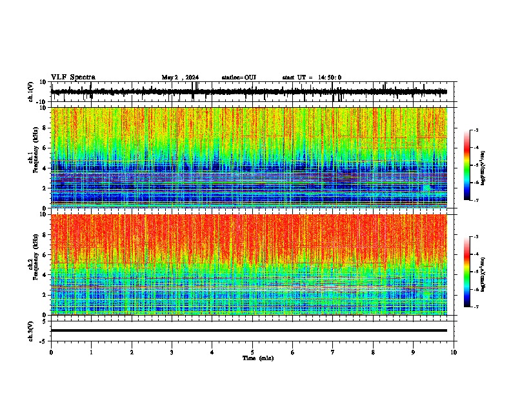The height and width of the screenshot is (395, 511).
Task: Select the date text 'May 2 , 2024'
Action: click(x=180, y=77)
